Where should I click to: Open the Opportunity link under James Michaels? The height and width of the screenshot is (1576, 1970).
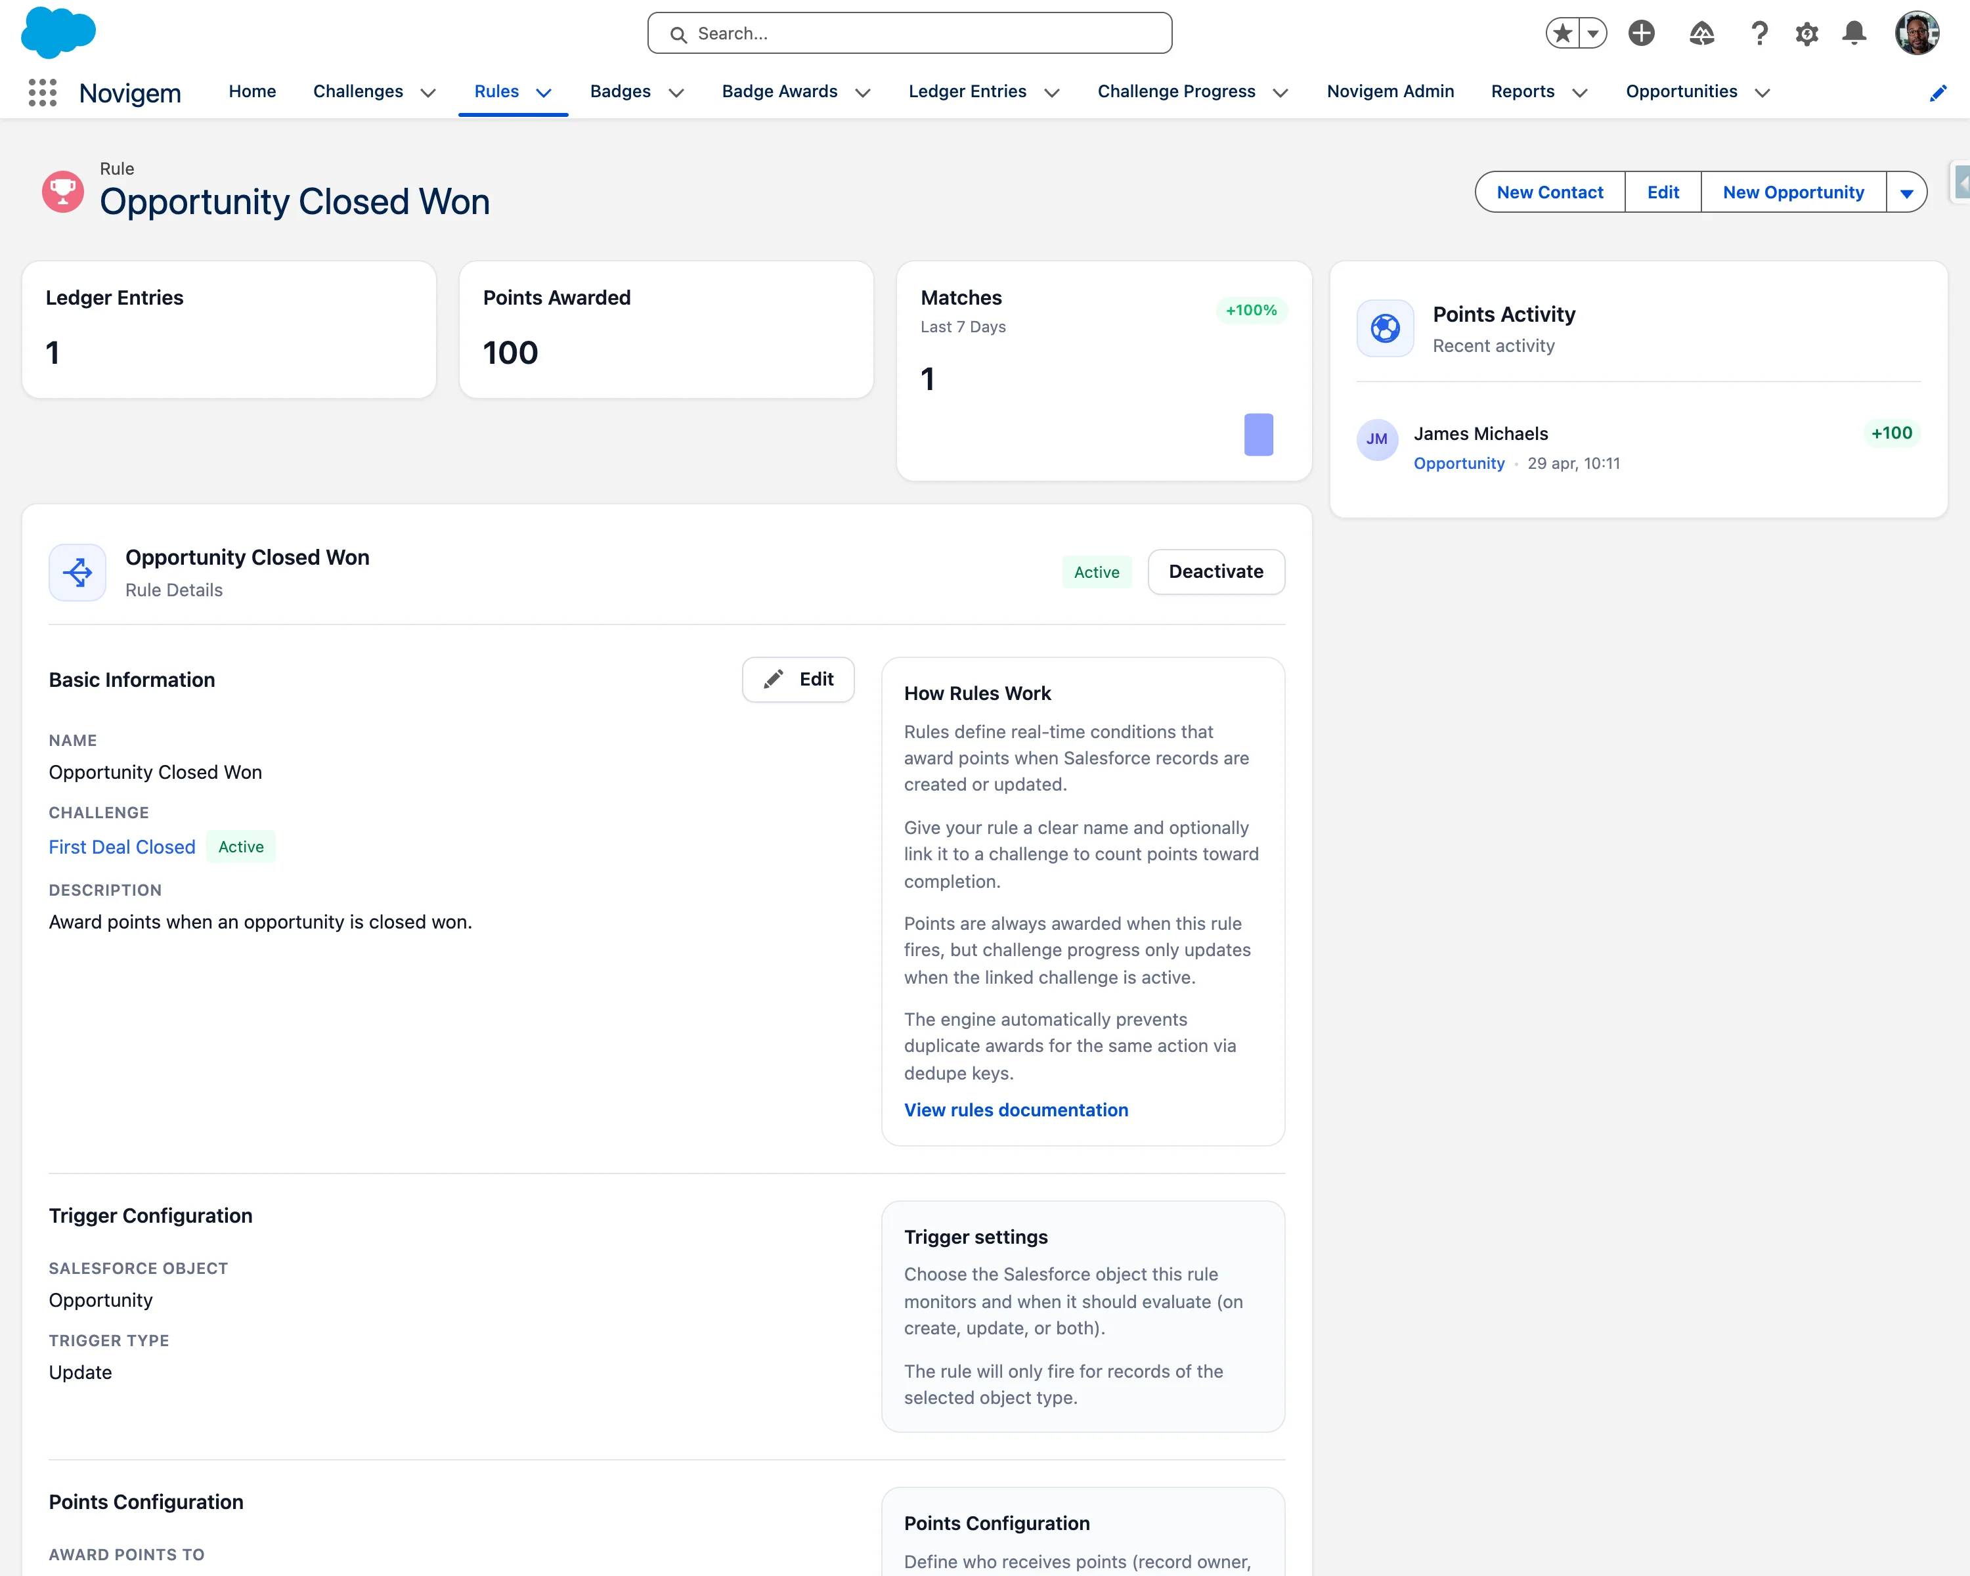click(1459, 463)
